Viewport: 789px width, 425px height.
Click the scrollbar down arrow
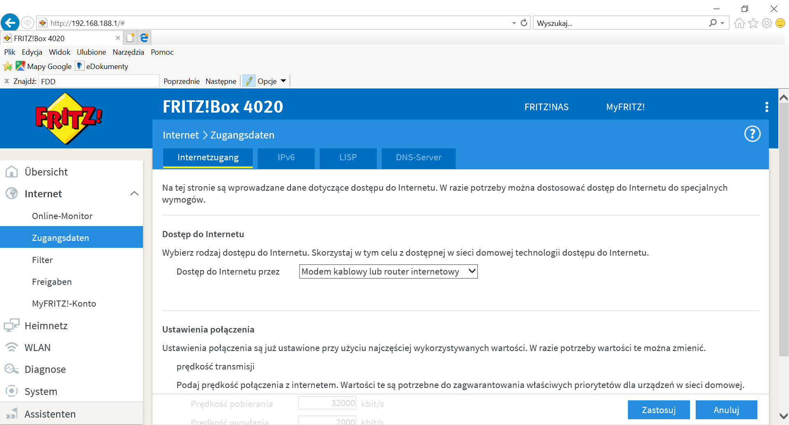tap(784, 416)
